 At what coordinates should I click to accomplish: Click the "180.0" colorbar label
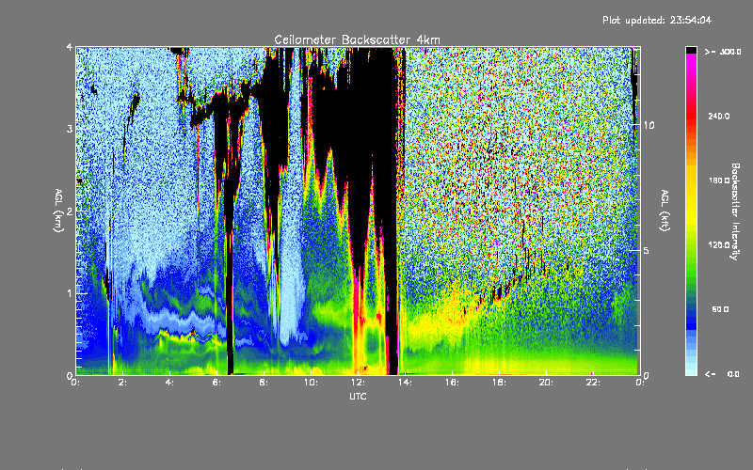[719, 180]
